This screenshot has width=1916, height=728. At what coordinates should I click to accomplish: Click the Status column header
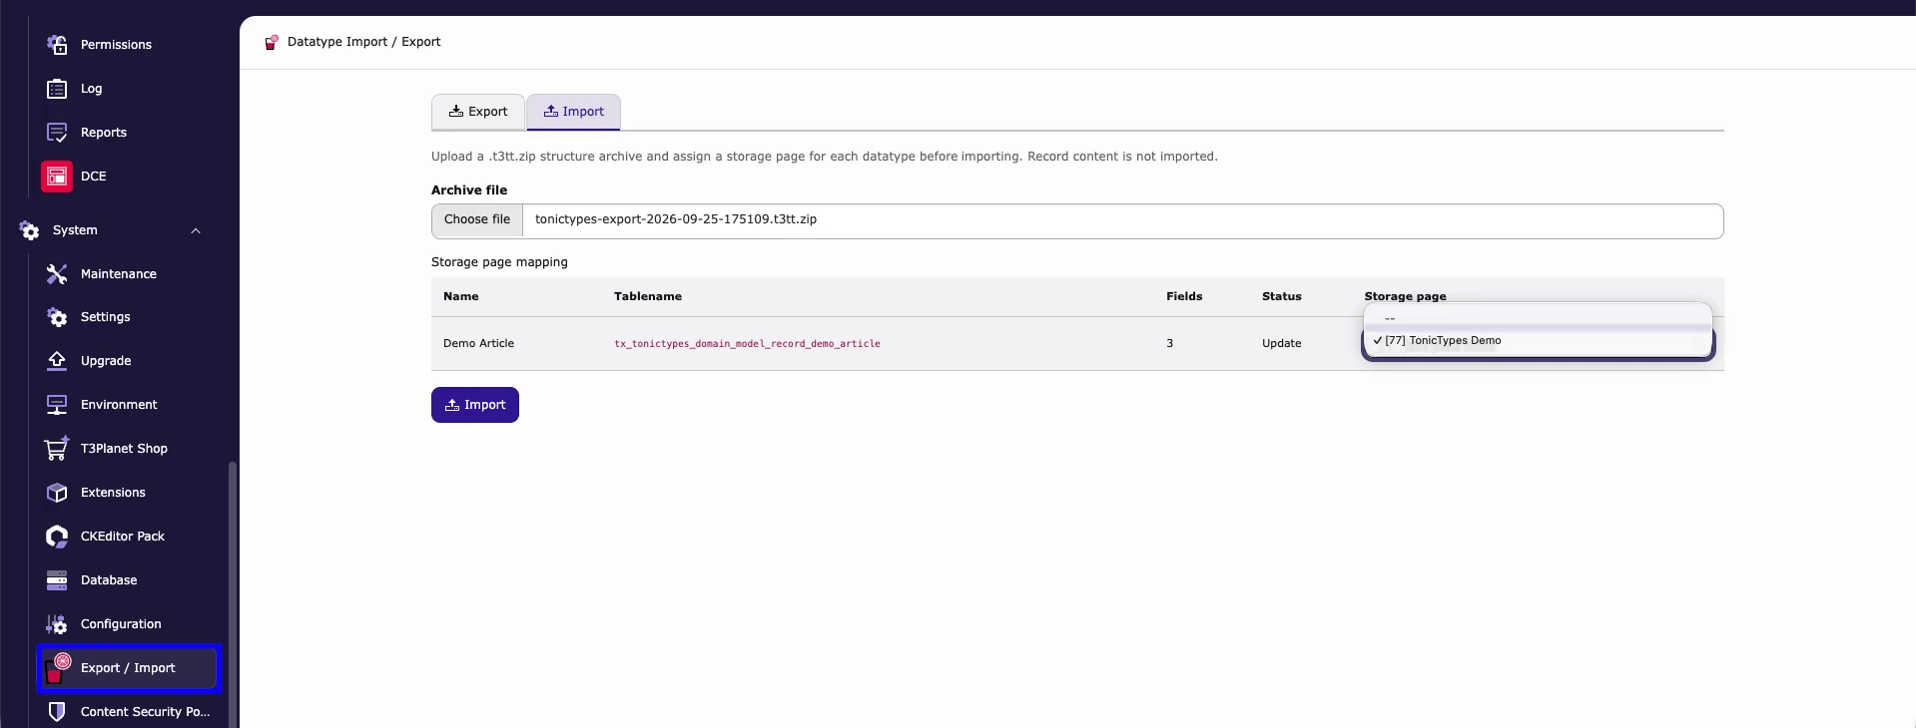[x=1282, y=296]
